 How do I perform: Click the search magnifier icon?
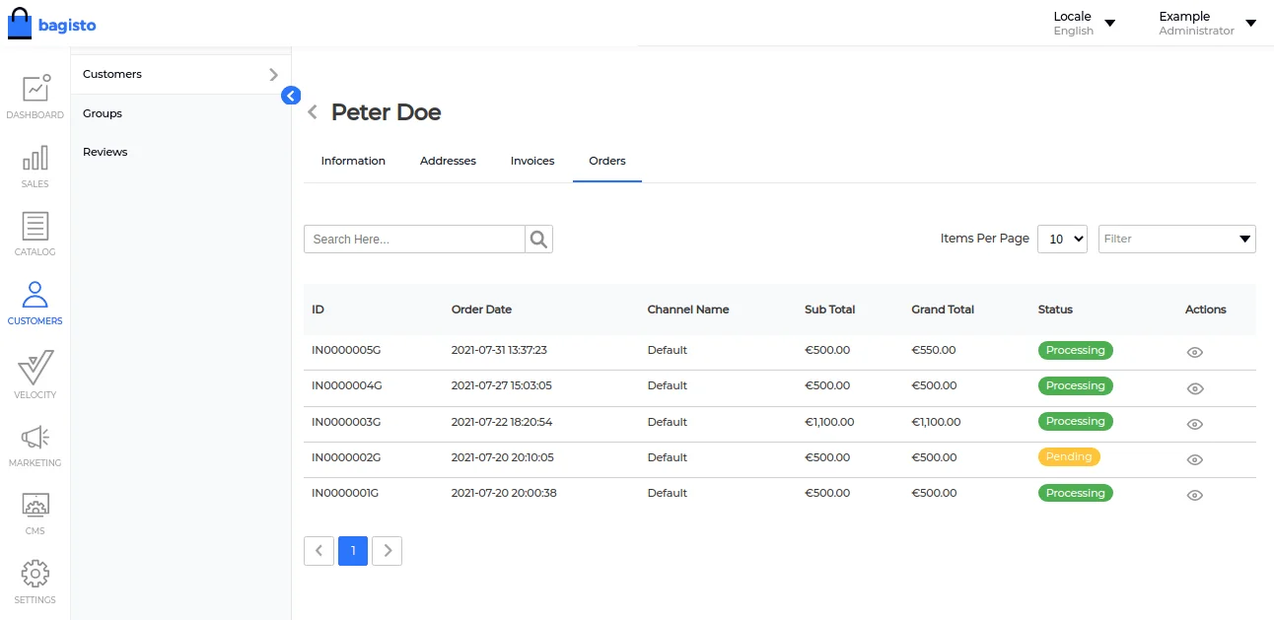coord(538,239)
